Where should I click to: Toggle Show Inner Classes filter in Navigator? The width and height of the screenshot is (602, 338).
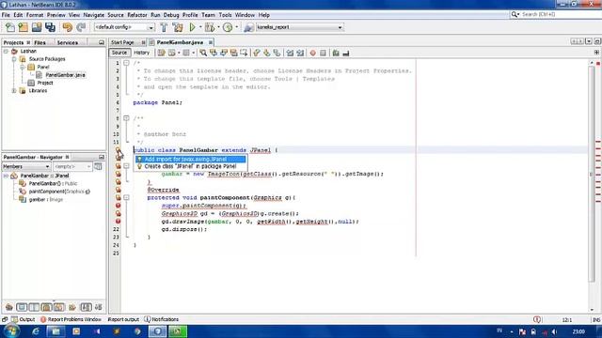click(59, 307)
